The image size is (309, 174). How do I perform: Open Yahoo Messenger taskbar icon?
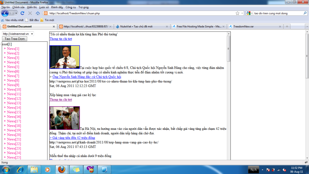90,169
